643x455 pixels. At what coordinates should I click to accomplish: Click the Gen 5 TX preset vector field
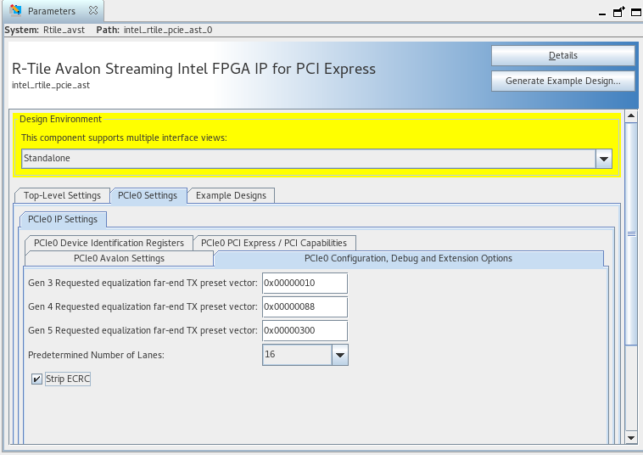click(305, 330)
